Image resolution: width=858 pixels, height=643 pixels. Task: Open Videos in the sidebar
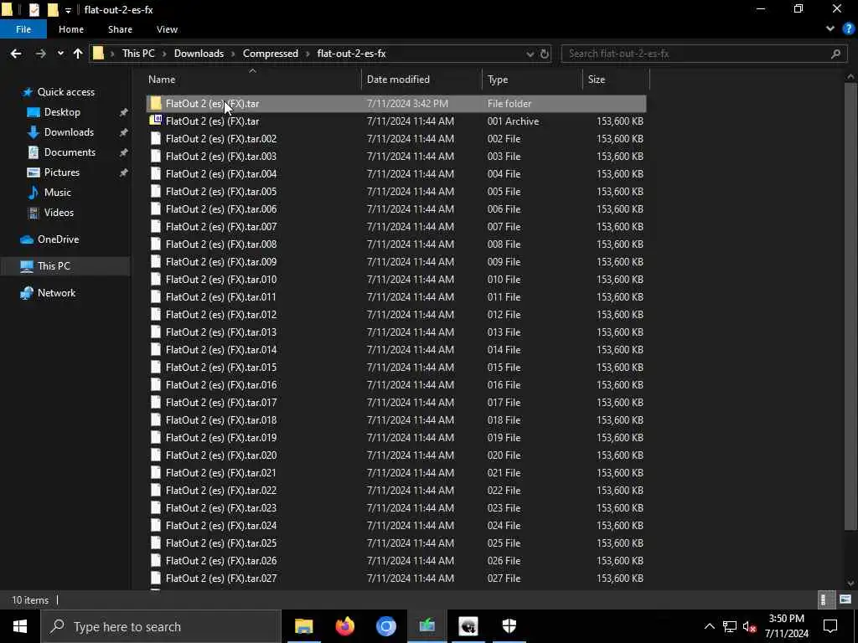(x=59, y=212)
